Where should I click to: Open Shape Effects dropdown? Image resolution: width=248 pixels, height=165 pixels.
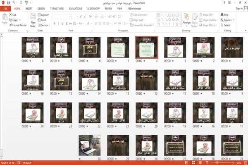[208, 25]
